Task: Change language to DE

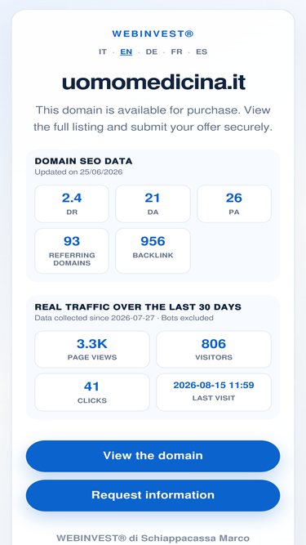Action: point(151,51)
